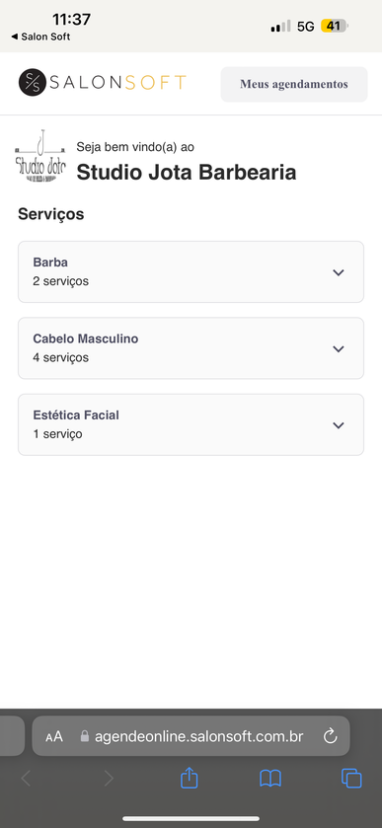The width and height of the screenshot is (382, 828).
Task: Tap the AA reader text-size icon
Action: click(54, 736)
